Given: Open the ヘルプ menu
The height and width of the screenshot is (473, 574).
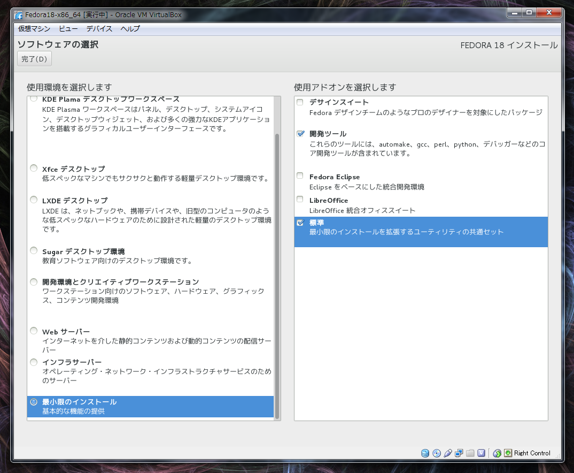Looking at the screenshot, I should [x=130, y=28].
